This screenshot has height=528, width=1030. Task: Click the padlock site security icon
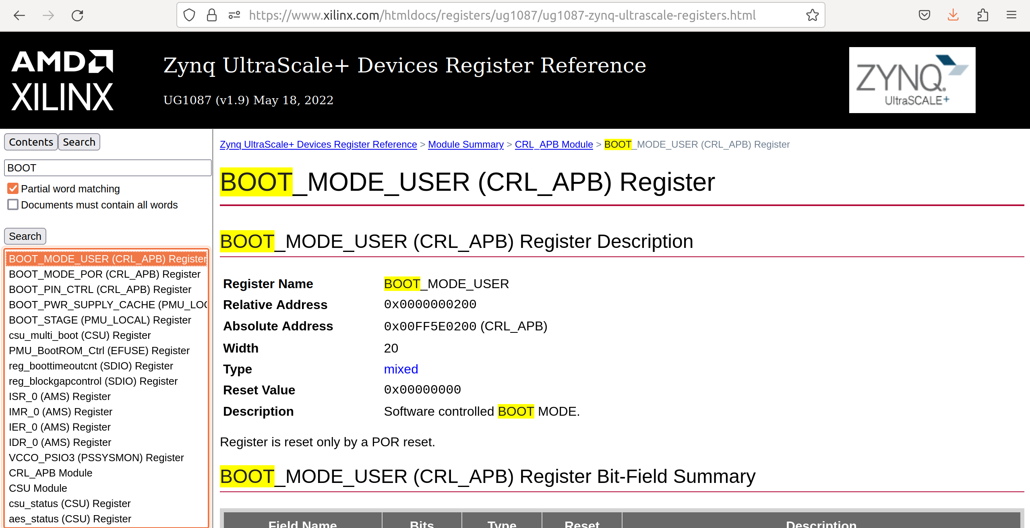coord(212,15)
